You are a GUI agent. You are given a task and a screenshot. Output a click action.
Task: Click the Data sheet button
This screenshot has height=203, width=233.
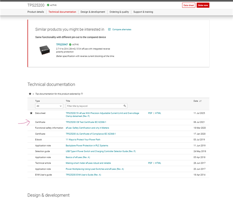[x=188, y=5]
